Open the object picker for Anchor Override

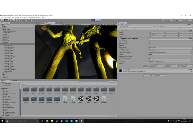(192, 51)
